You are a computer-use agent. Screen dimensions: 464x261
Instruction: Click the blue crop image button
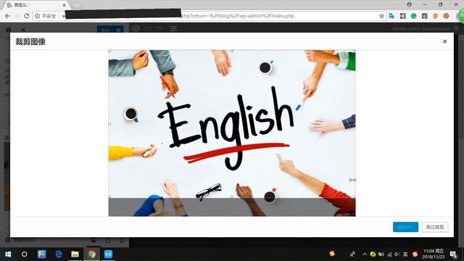pyautogui.click(x=405, y=227)
